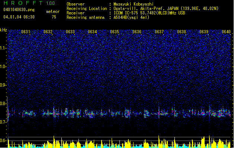Viewport: 234px width, 148px height.
Task: Click the 1.0 kHz frequency axis label
Action: click(3, 67)
